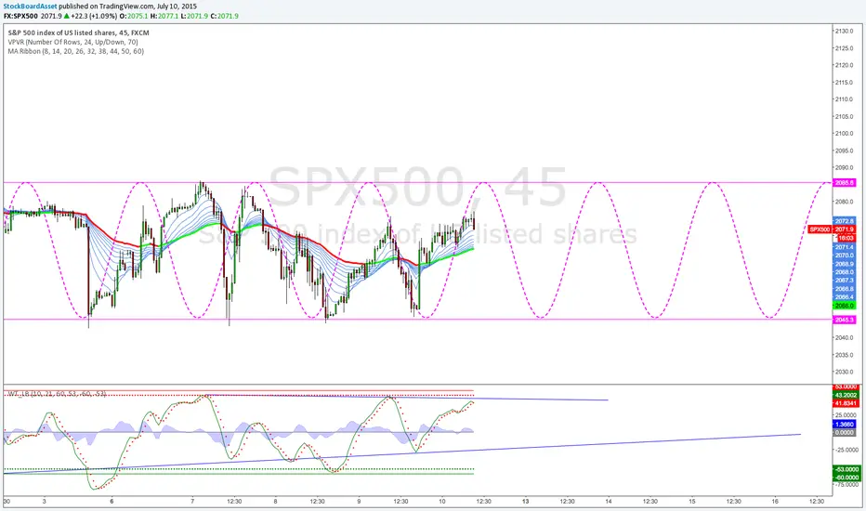Click the -75.0000 oscillator axis tick
The image size is (866, 511).
[846, 484]
